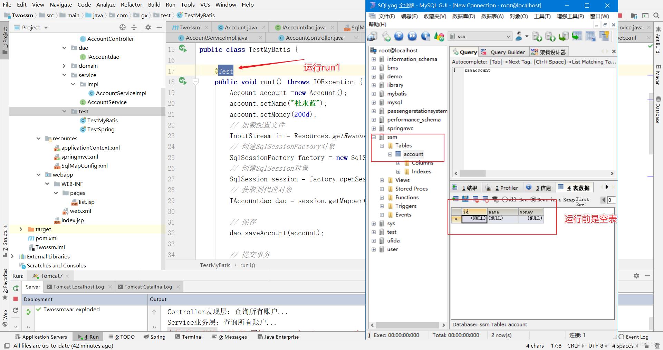The image size is (663, 350).
Task: Open the Tomcat Catalina Log tab
Action: point(148,287)
